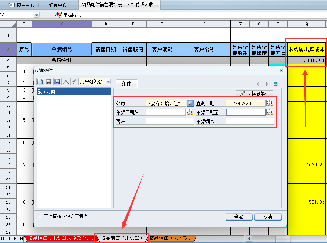The image size is (327, 243).
Task: Click the 取消 button
Action: click(x=267, y=217)
